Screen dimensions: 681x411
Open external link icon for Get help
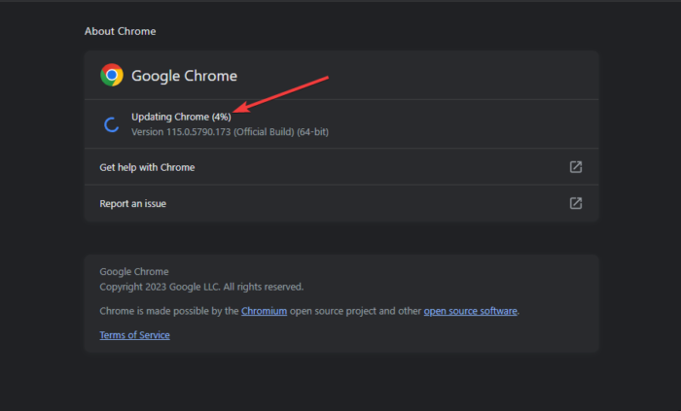(x=576, y=167)
